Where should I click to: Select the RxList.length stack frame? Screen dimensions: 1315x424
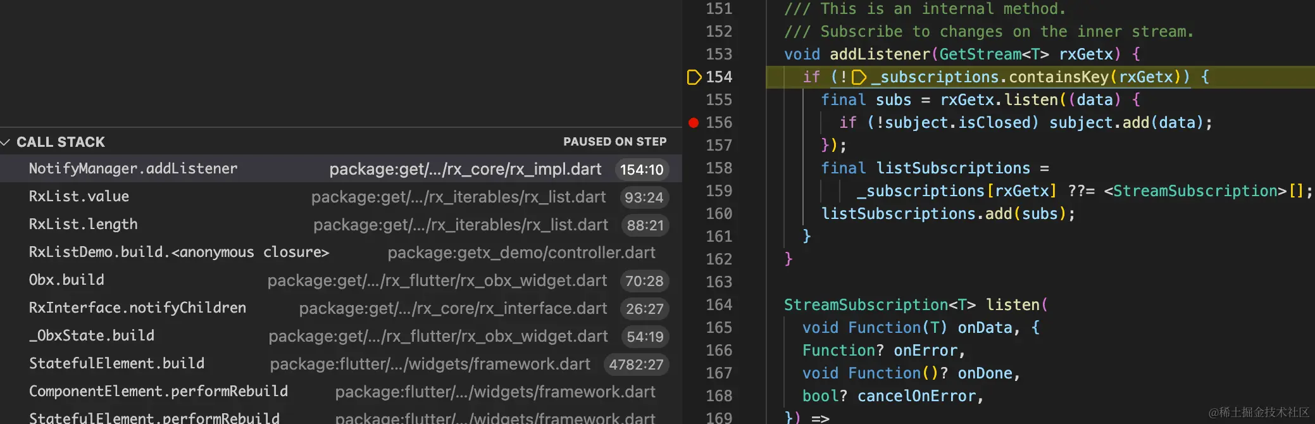(340, 225)
